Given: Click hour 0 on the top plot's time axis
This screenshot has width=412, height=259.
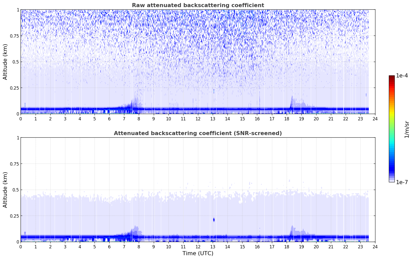Looking at the screenshot, I should (21, 119).
